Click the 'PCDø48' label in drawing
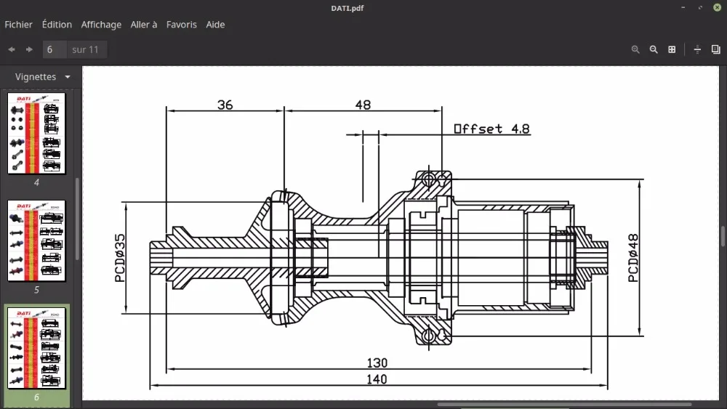This screenshot has height=409, width=727. click(x=633, y=258)
